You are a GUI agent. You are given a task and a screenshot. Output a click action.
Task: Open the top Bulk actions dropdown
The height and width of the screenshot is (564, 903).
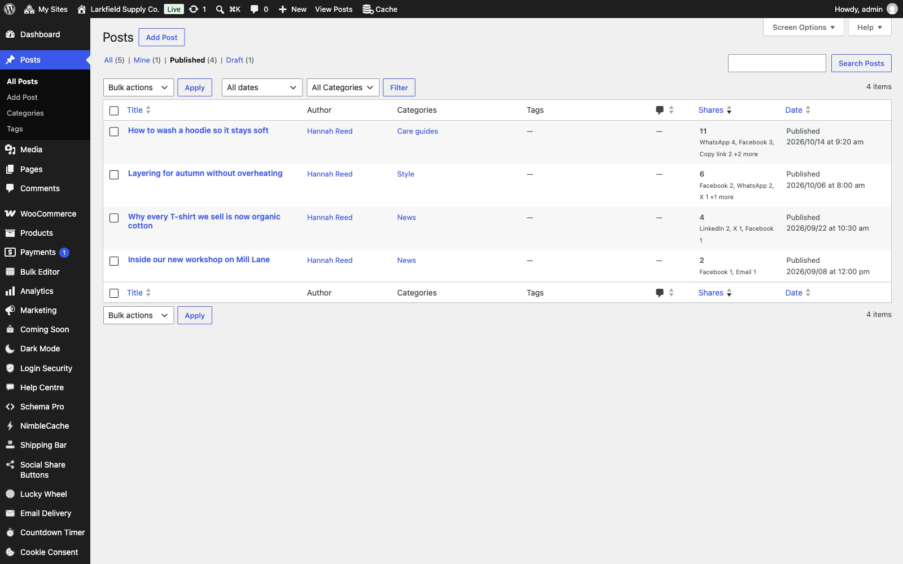click(138, 87)
